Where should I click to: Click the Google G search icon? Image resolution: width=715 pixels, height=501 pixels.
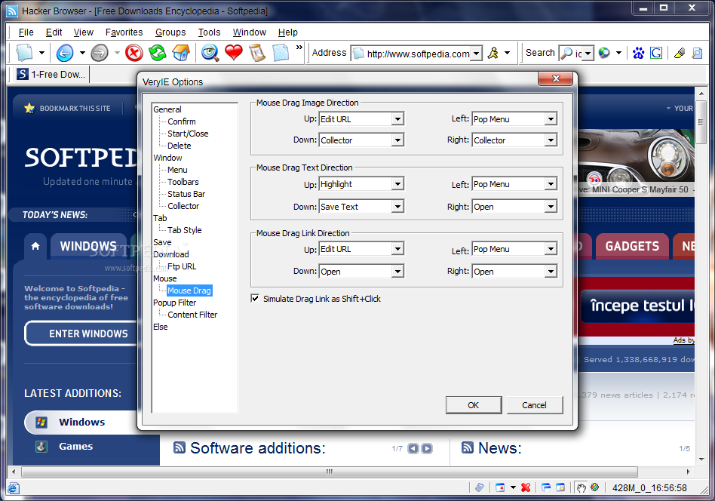pos(655,53)
